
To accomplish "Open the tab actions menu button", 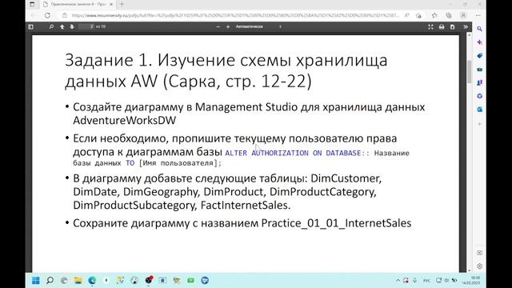I will point(32,4).
